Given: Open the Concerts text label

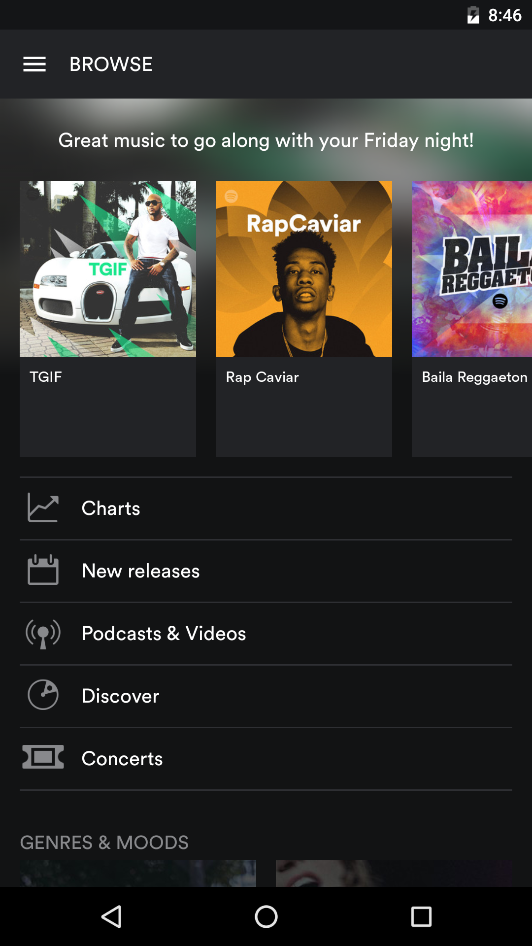Looking at the screenshot, I should coord(122,759).
